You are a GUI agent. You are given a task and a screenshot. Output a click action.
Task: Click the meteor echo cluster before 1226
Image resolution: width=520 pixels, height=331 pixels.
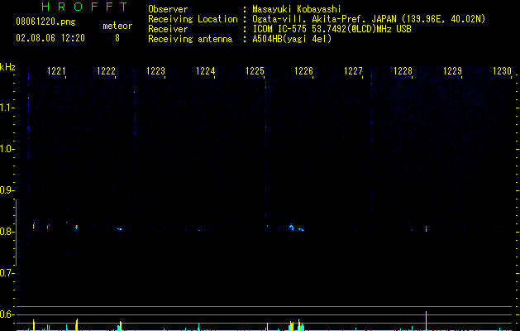291,228
